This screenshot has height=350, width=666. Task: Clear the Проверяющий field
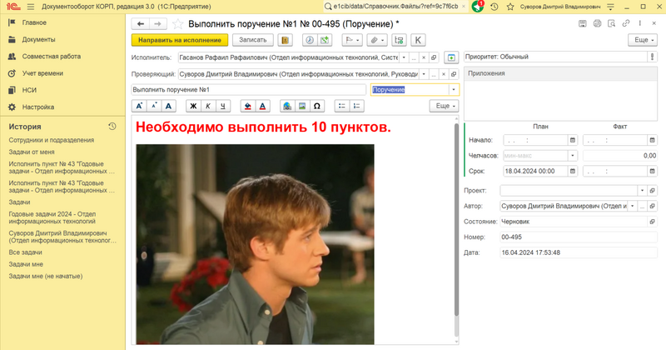(x=444, y=74)
